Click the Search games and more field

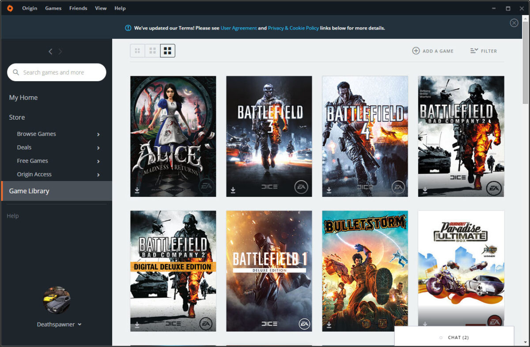[x=57, y=72]
